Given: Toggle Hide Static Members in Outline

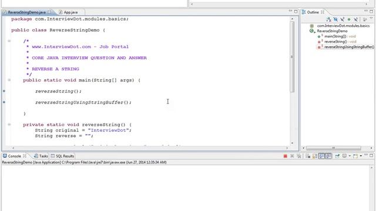Looking at the screenshot, I should tap(343, 19).
